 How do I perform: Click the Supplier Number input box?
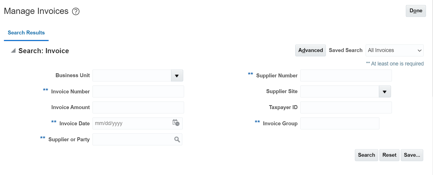click(346, 76)
